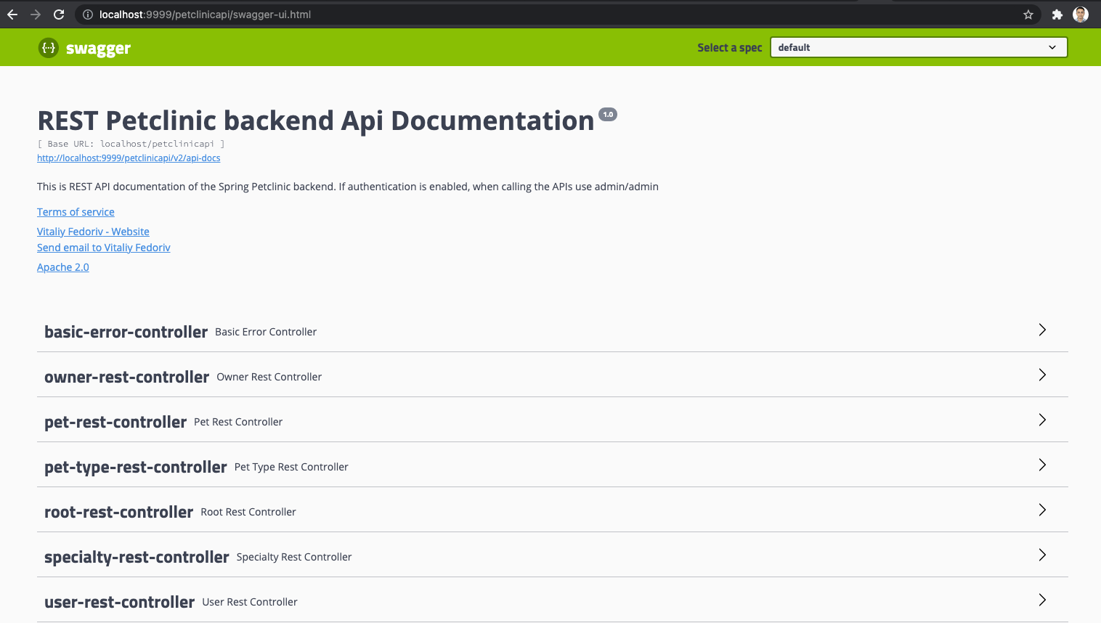Click the User Rest Controller description text
1101x623 pixels.
(250, 602)
